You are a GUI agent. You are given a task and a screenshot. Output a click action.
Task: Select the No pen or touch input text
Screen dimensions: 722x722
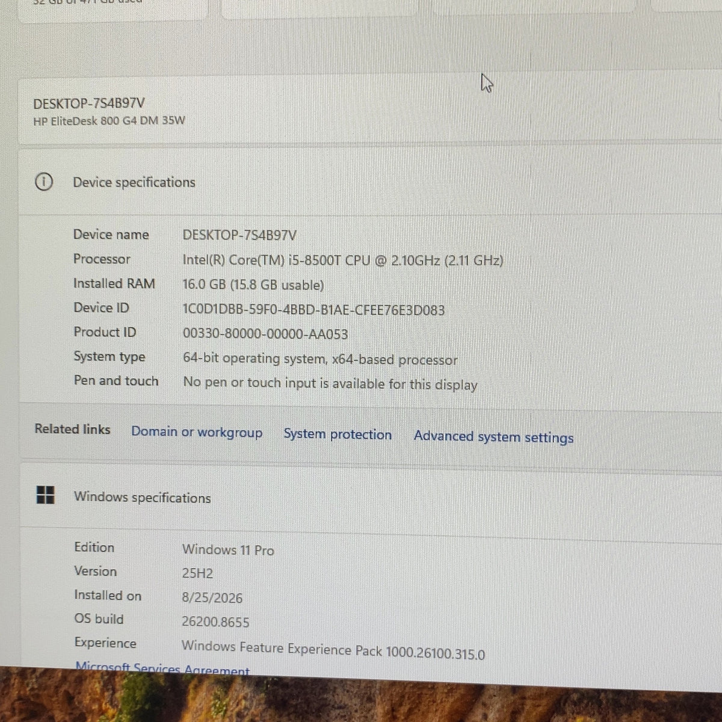click(x=330, y=384)
